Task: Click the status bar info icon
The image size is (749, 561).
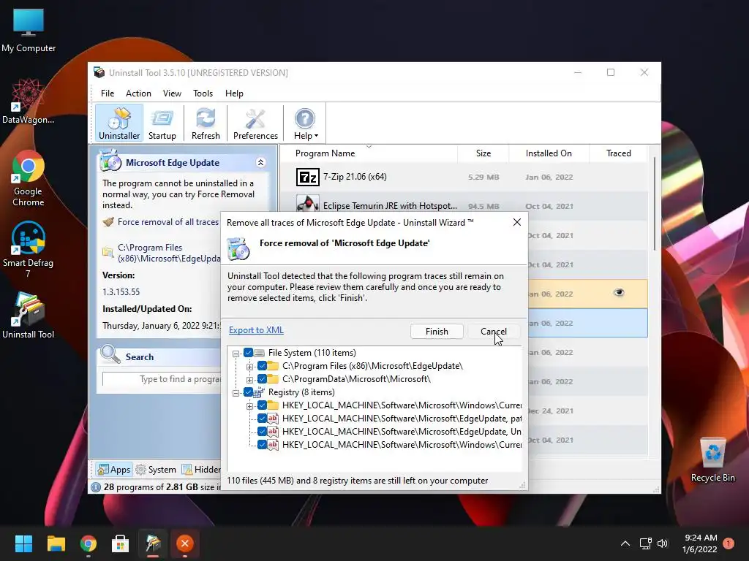Action: 96,487
